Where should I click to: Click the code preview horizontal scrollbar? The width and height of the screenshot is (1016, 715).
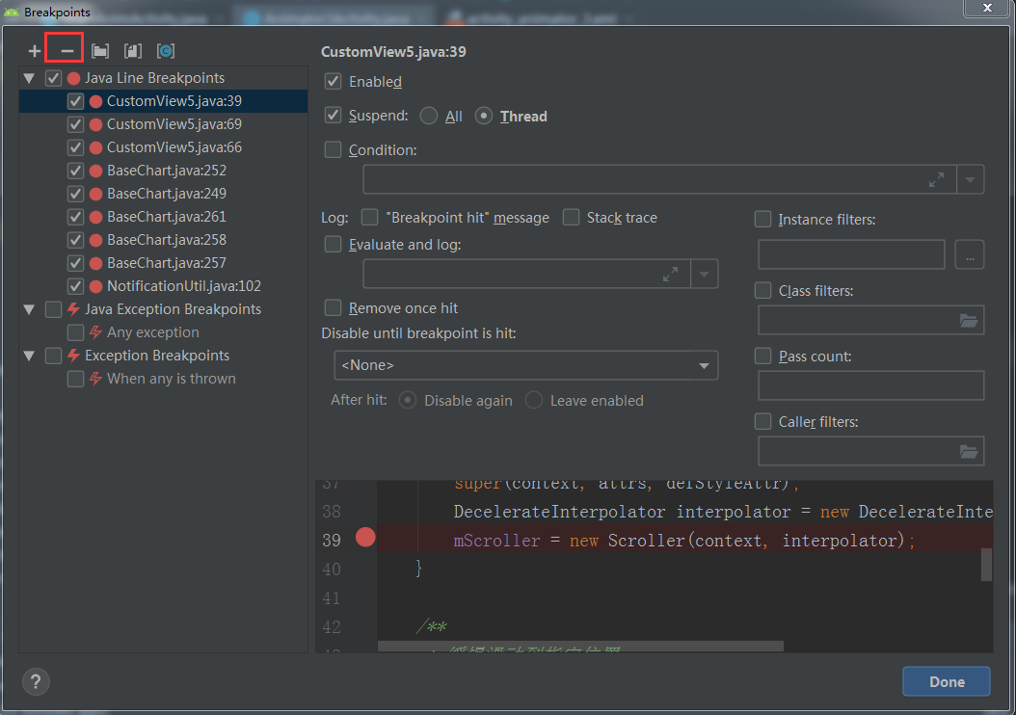pos(580,647)
